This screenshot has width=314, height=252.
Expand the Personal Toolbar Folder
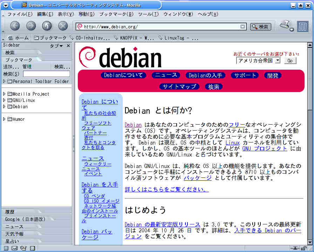(x=4, y=81)
